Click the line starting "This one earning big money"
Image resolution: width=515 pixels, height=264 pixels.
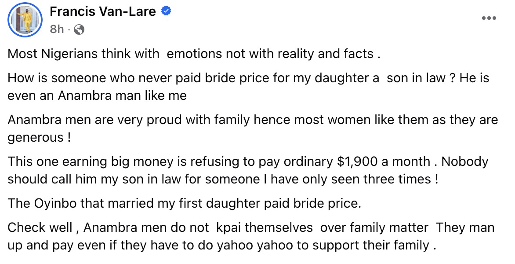pos(248,161)
